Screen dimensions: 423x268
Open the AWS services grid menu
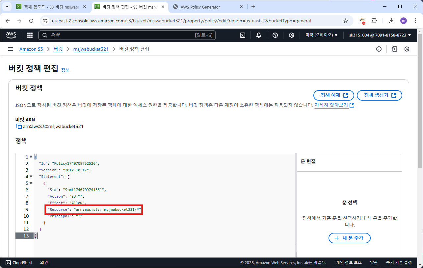pyautogui.click(x=30, y=35)
